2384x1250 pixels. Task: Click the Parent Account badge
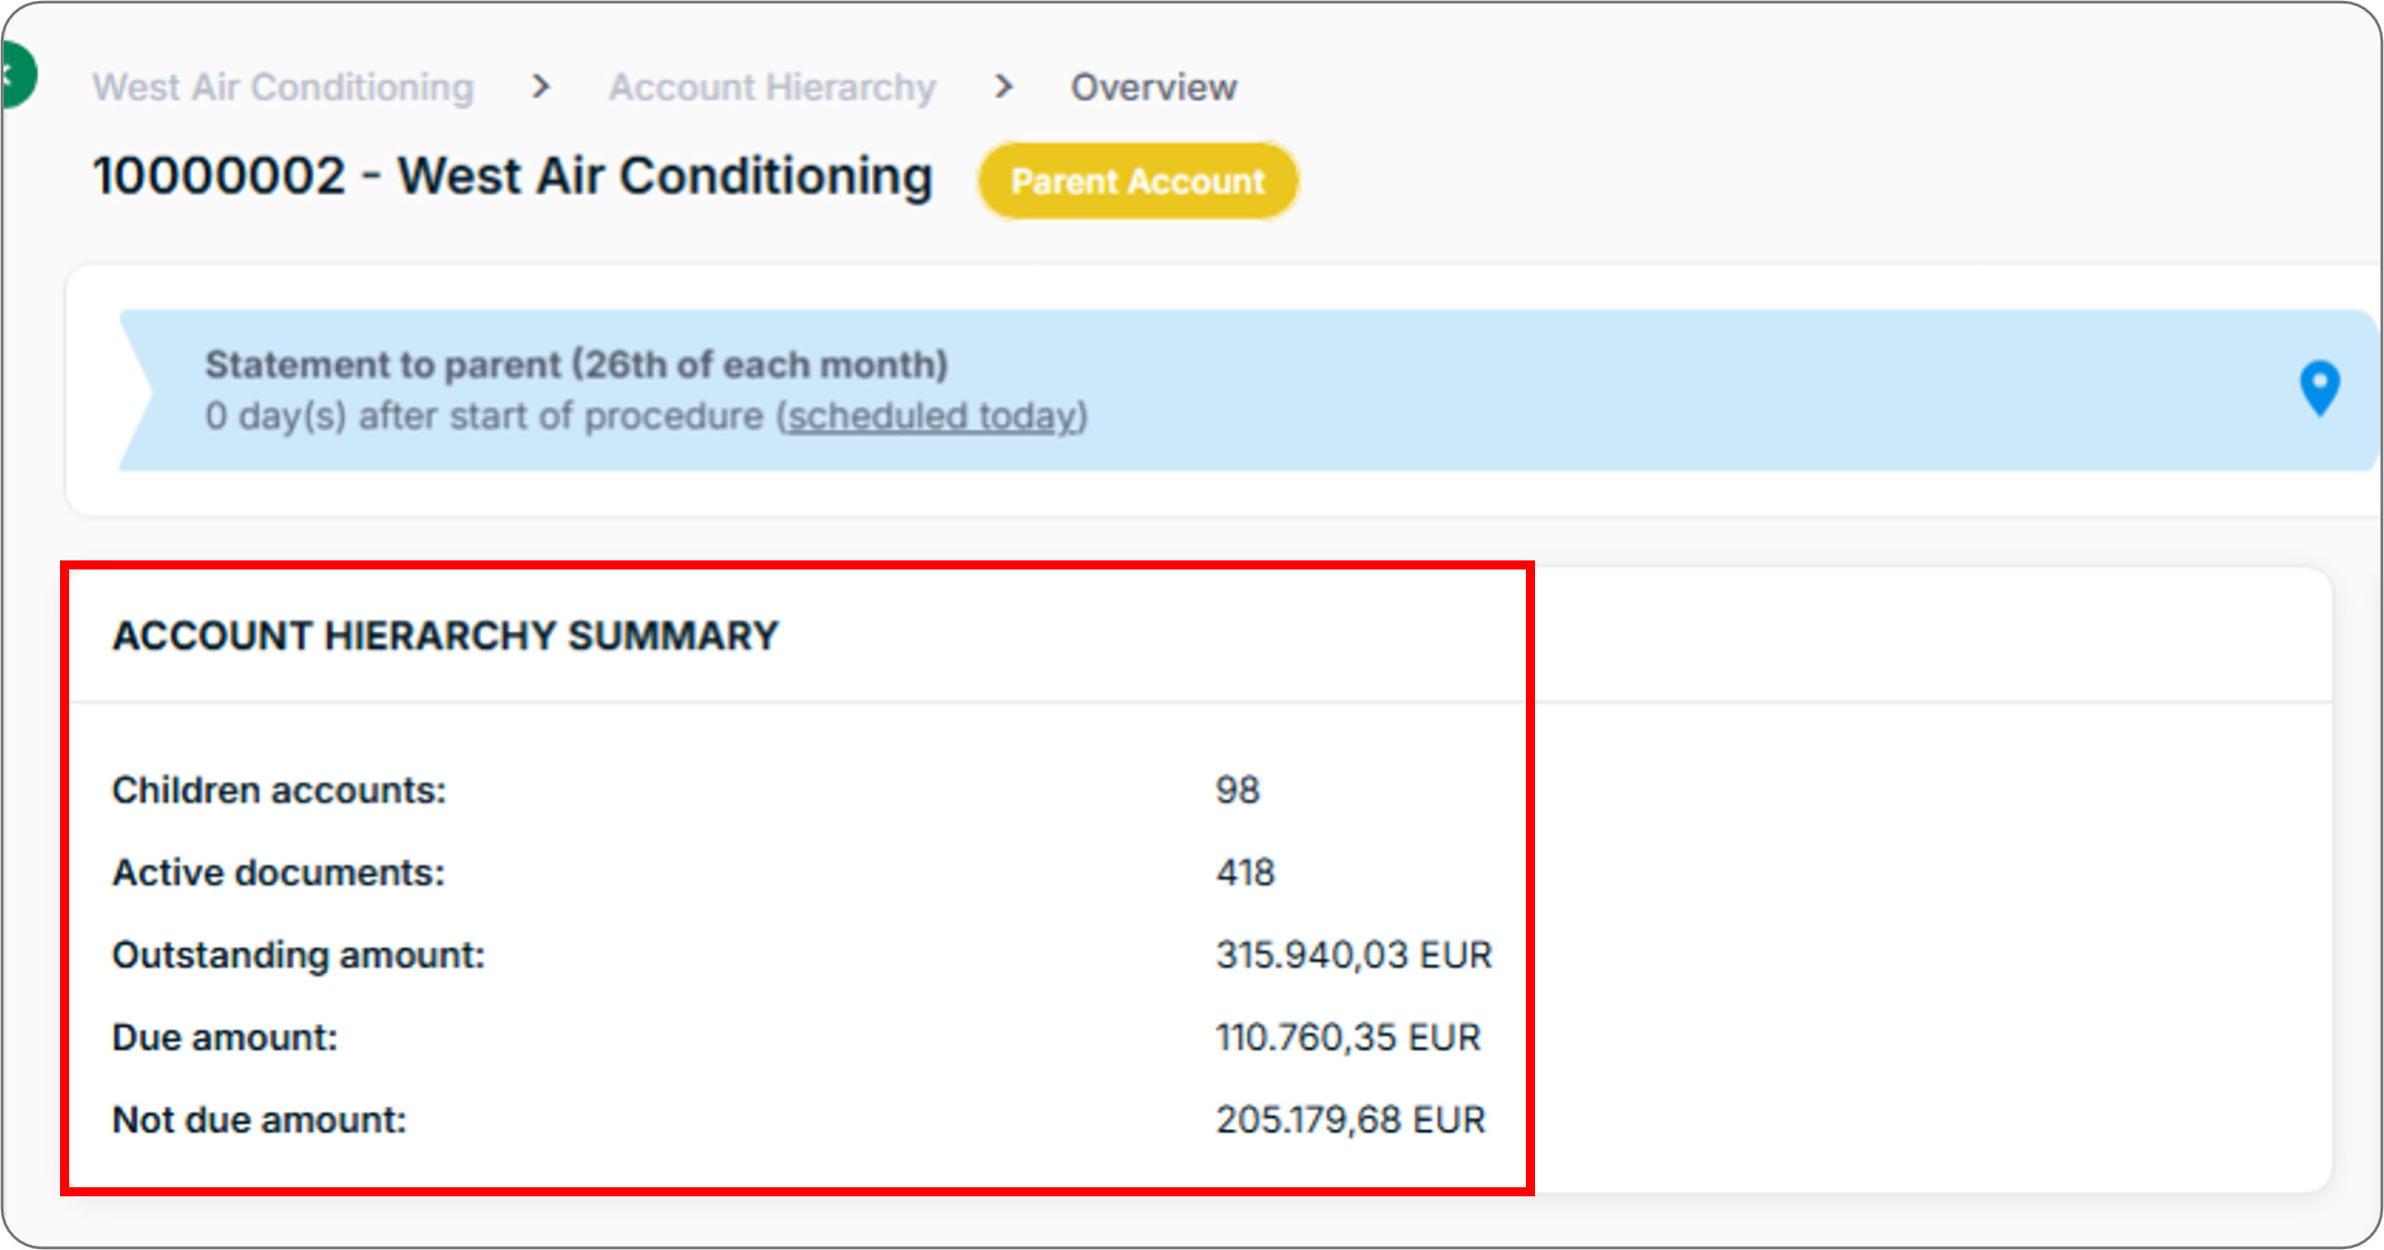pos(1137,180)
